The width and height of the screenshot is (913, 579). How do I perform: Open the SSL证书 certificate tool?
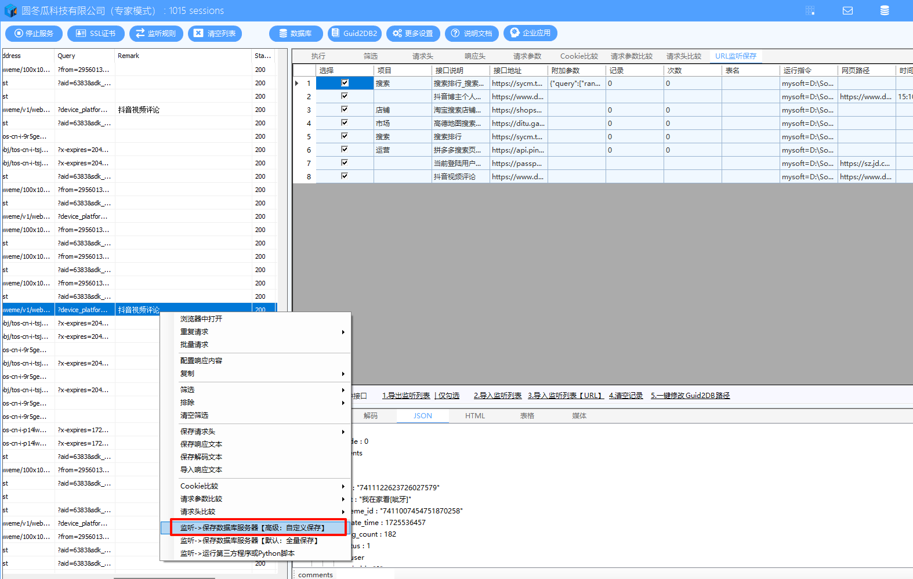[x=96, y=34]
